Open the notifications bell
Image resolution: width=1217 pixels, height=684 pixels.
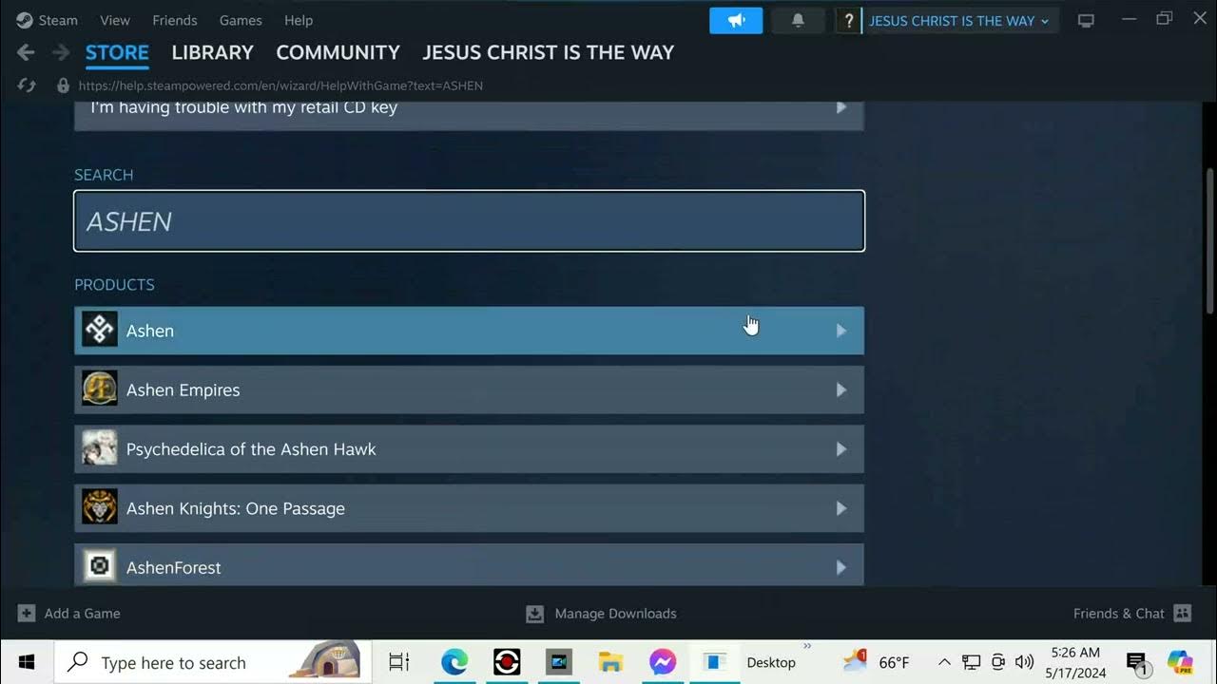tap(798, 20)
